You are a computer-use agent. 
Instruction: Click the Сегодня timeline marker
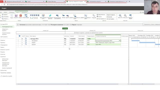[65, 28]
